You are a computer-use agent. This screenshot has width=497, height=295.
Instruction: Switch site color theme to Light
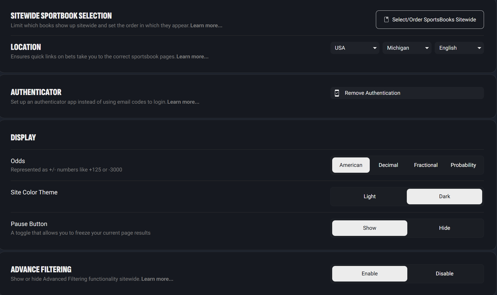(369, 196)
